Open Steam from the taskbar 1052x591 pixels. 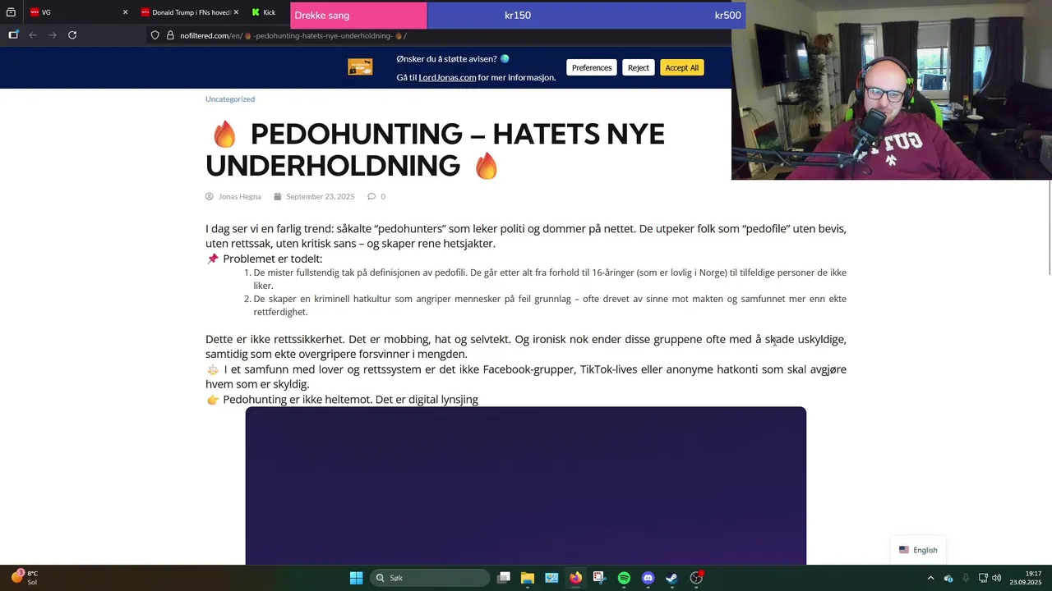tap(671, 578)
